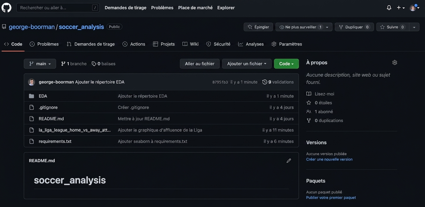Switch to Demandes de tirage repository tab

[91, 44]
